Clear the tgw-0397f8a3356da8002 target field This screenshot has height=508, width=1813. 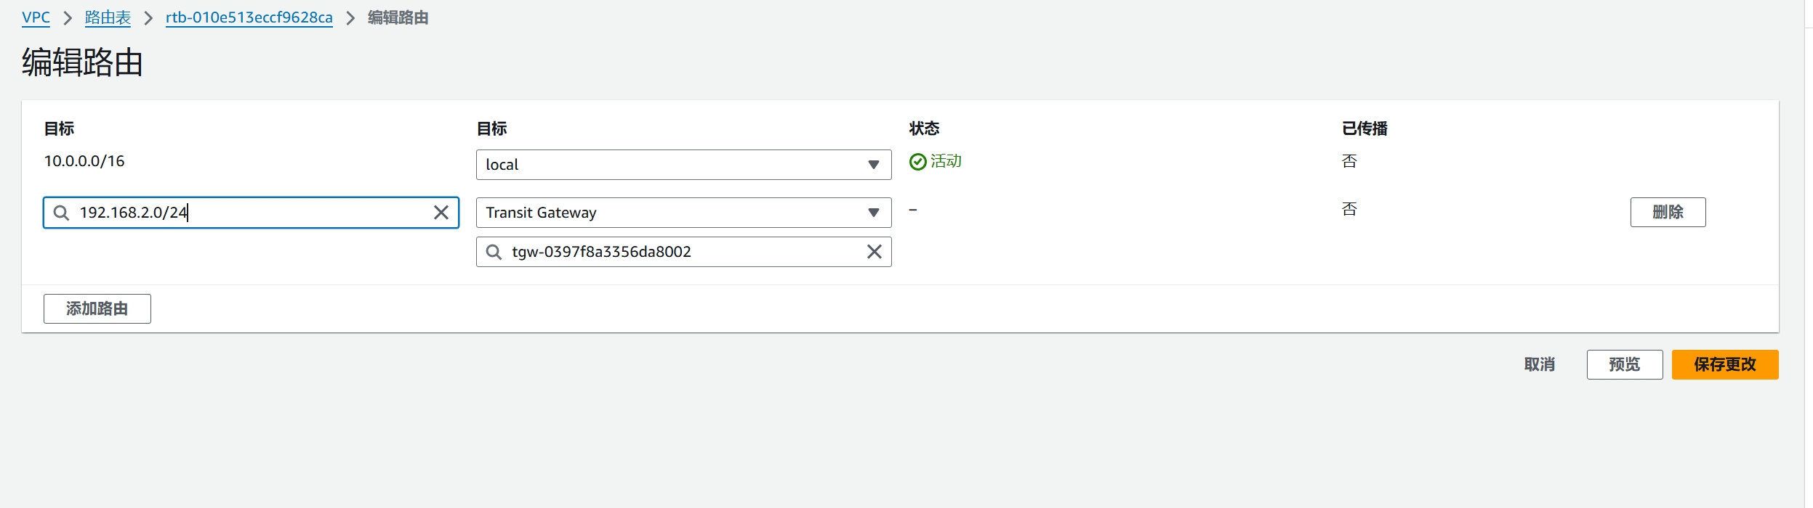[874, 252]
